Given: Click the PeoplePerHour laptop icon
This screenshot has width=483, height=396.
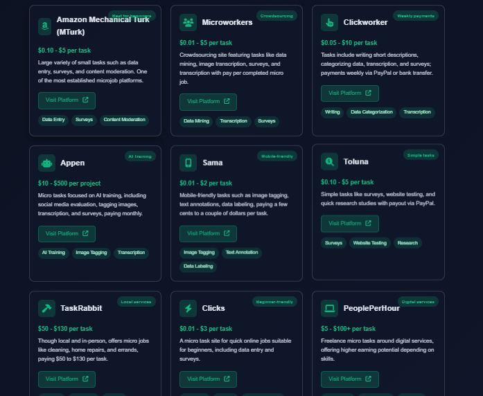Looking at the screenshot, I should click(329, 308).
